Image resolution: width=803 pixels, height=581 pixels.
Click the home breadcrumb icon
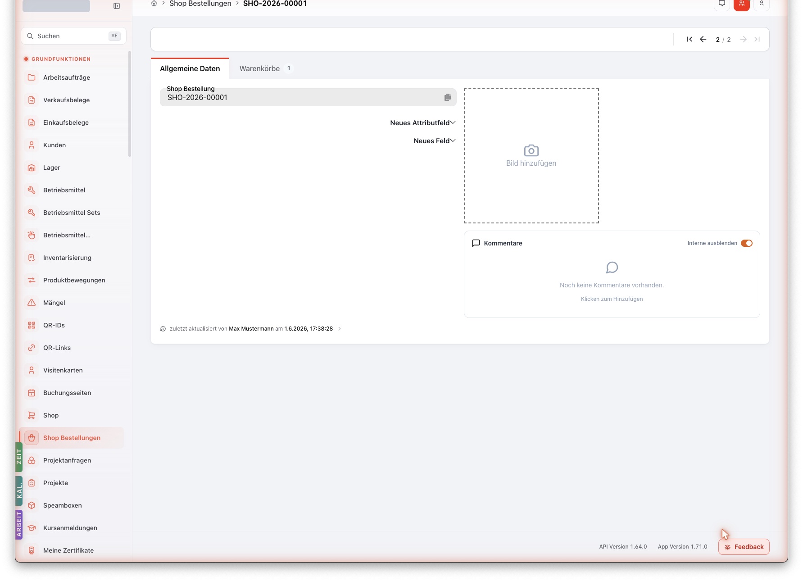click(154, 4)
